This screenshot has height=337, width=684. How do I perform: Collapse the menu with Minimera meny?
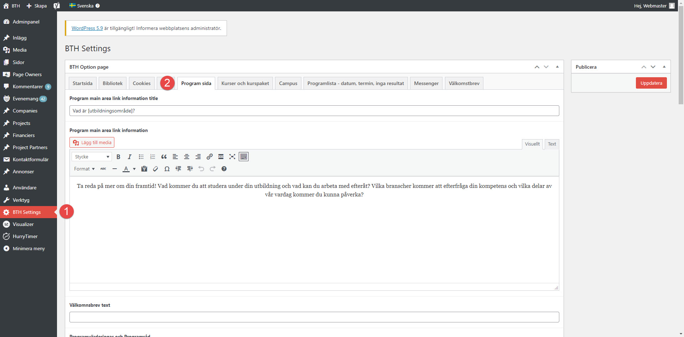28,248
